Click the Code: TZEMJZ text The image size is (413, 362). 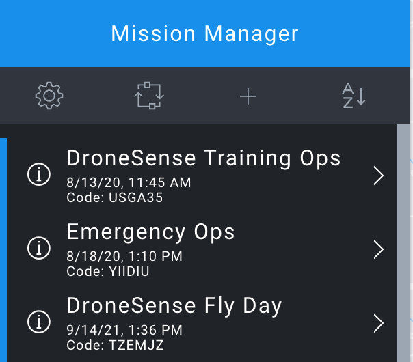click(x=115, y=345)
